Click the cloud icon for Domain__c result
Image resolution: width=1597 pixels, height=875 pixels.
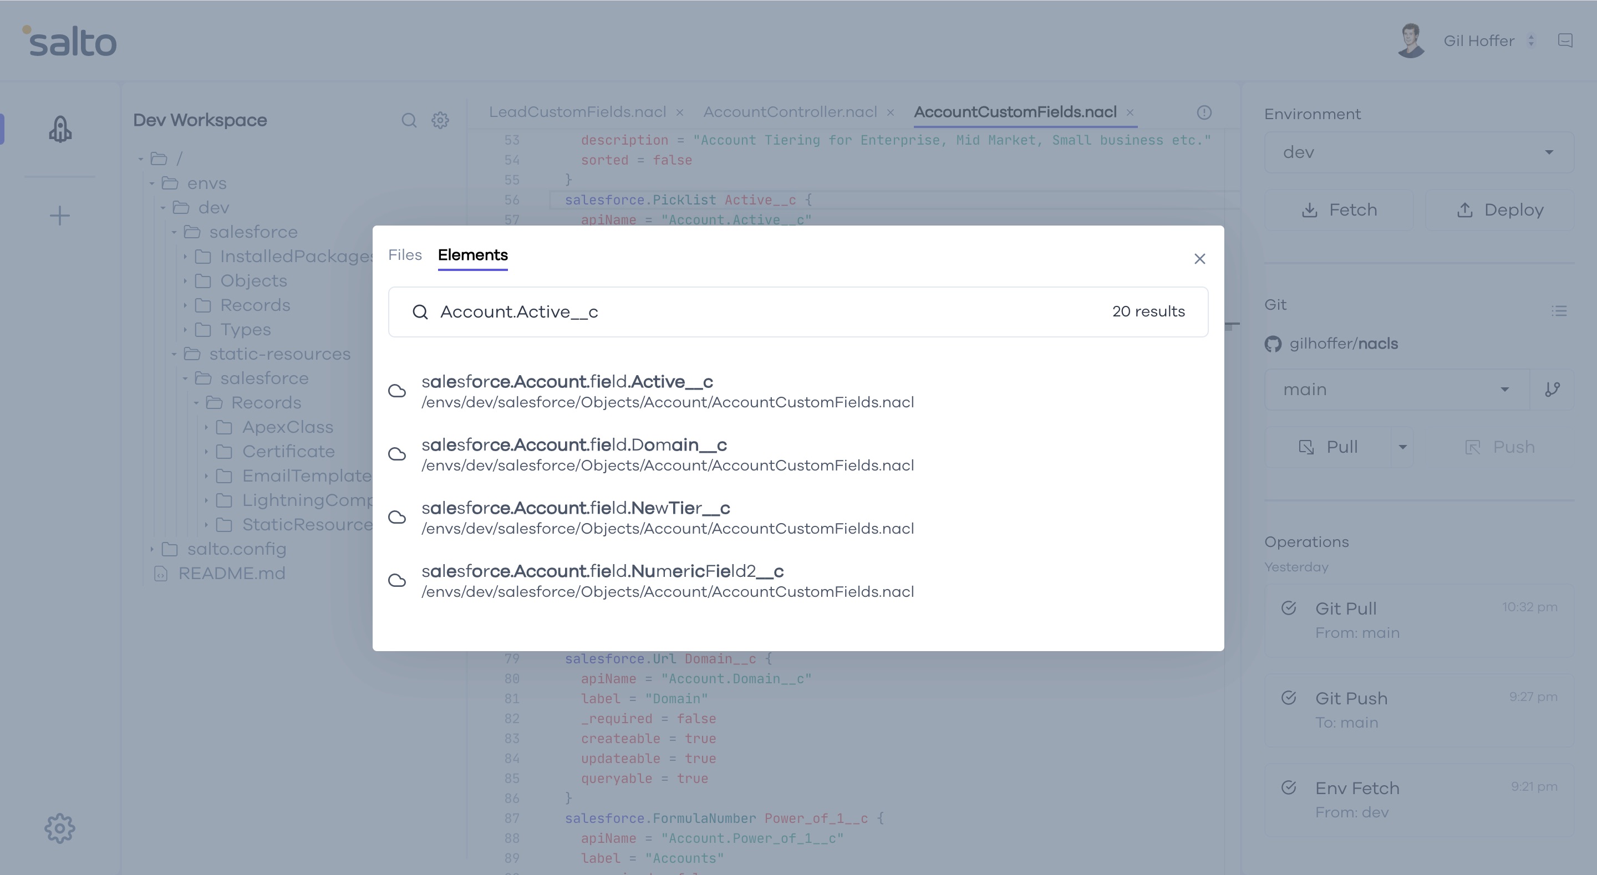click(x=397, y=454)
